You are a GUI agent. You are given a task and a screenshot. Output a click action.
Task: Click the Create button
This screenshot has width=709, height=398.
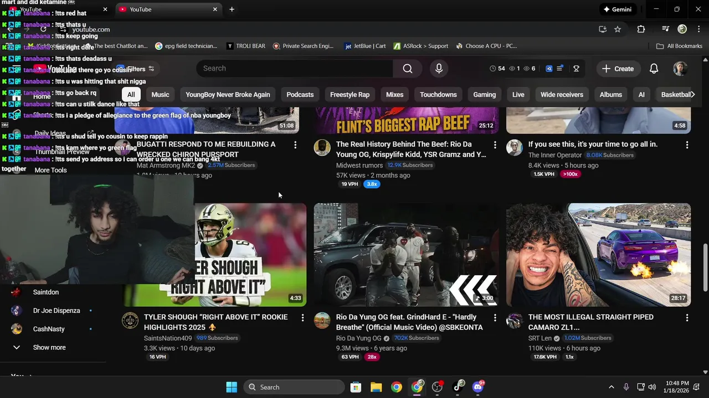(618, 69)
